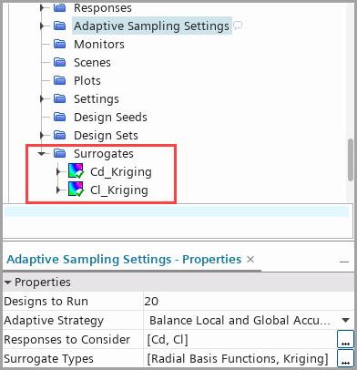Screen dimensions: 357x370
Task: Expand the Settings folder node
Action: pos(42,98)
